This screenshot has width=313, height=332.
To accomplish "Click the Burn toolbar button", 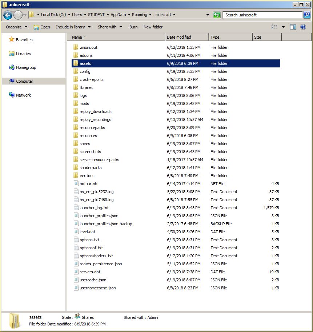I will [133, 27].
